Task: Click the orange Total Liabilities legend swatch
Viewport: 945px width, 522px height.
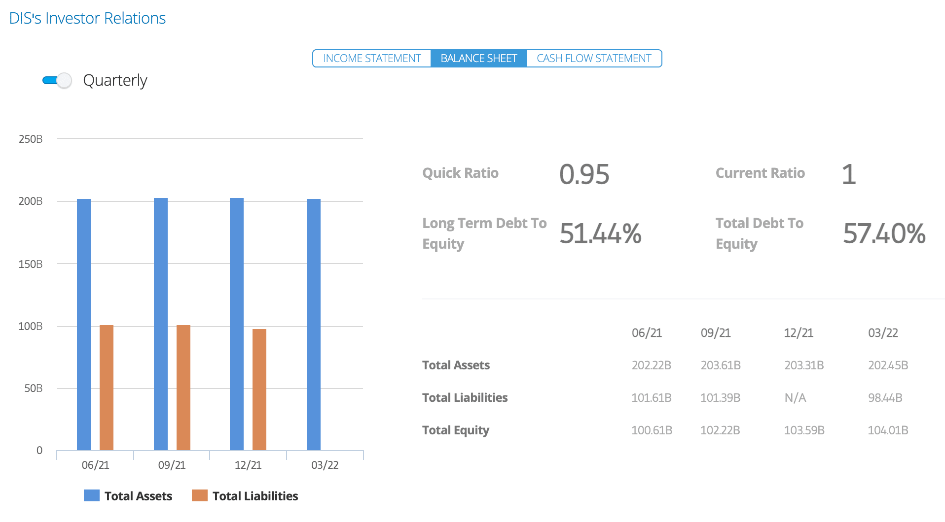Action: pyautogui.click(x=200, y=495)
